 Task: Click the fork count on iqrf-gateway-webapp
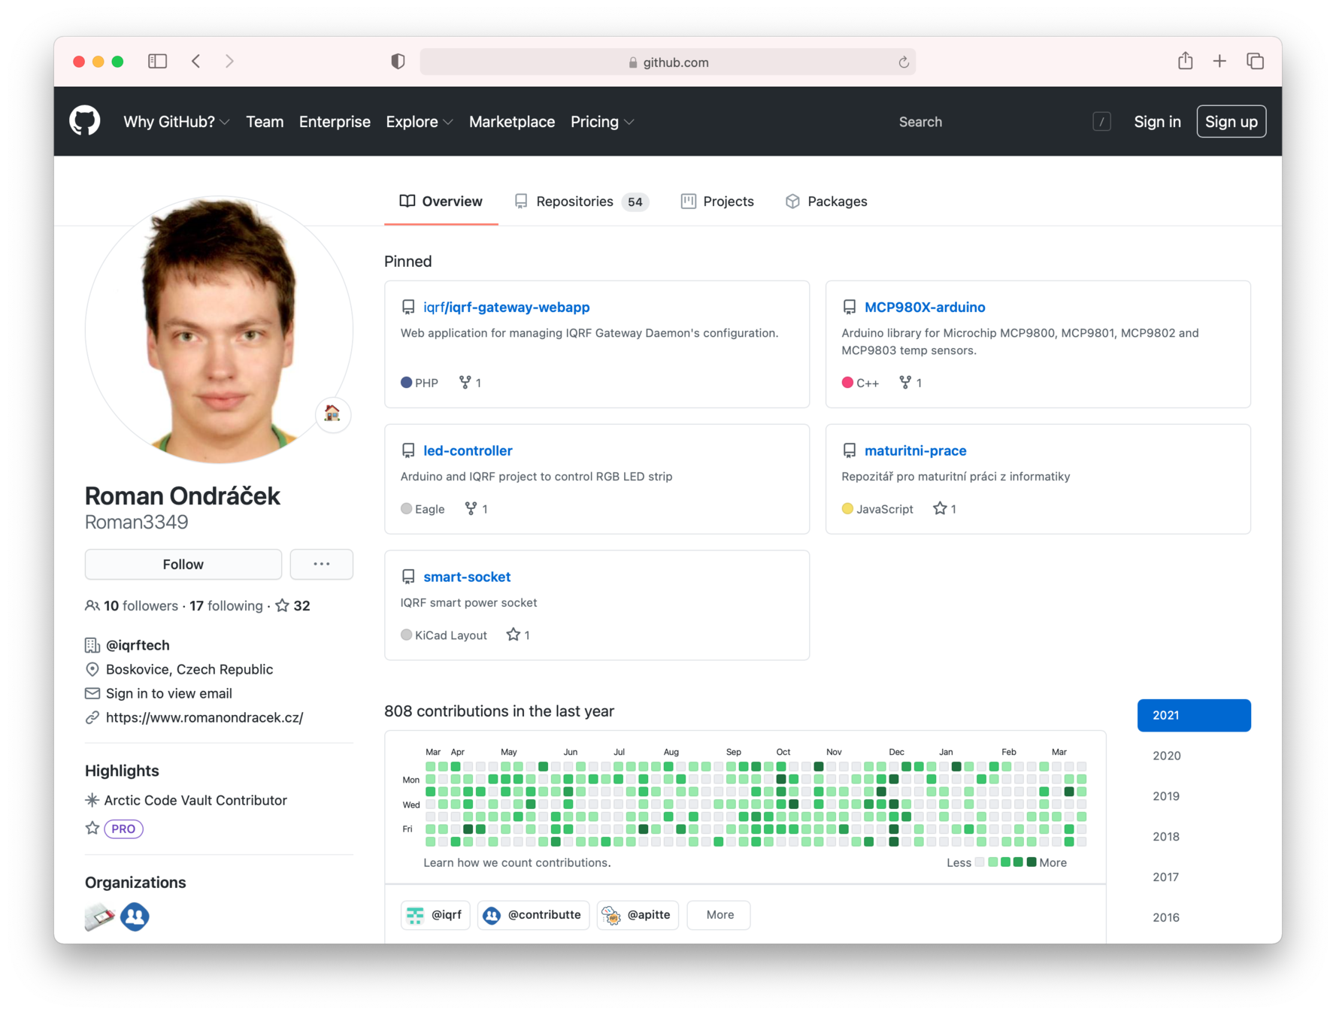[x=471, y=383]
